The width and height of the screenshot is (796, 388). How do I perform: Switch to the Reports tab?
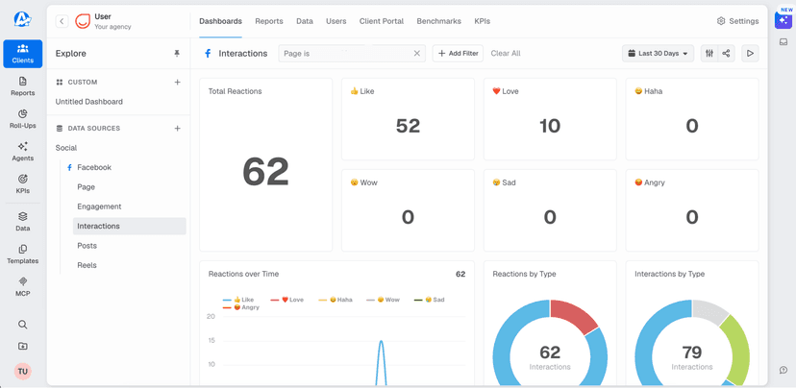point(269,21)
